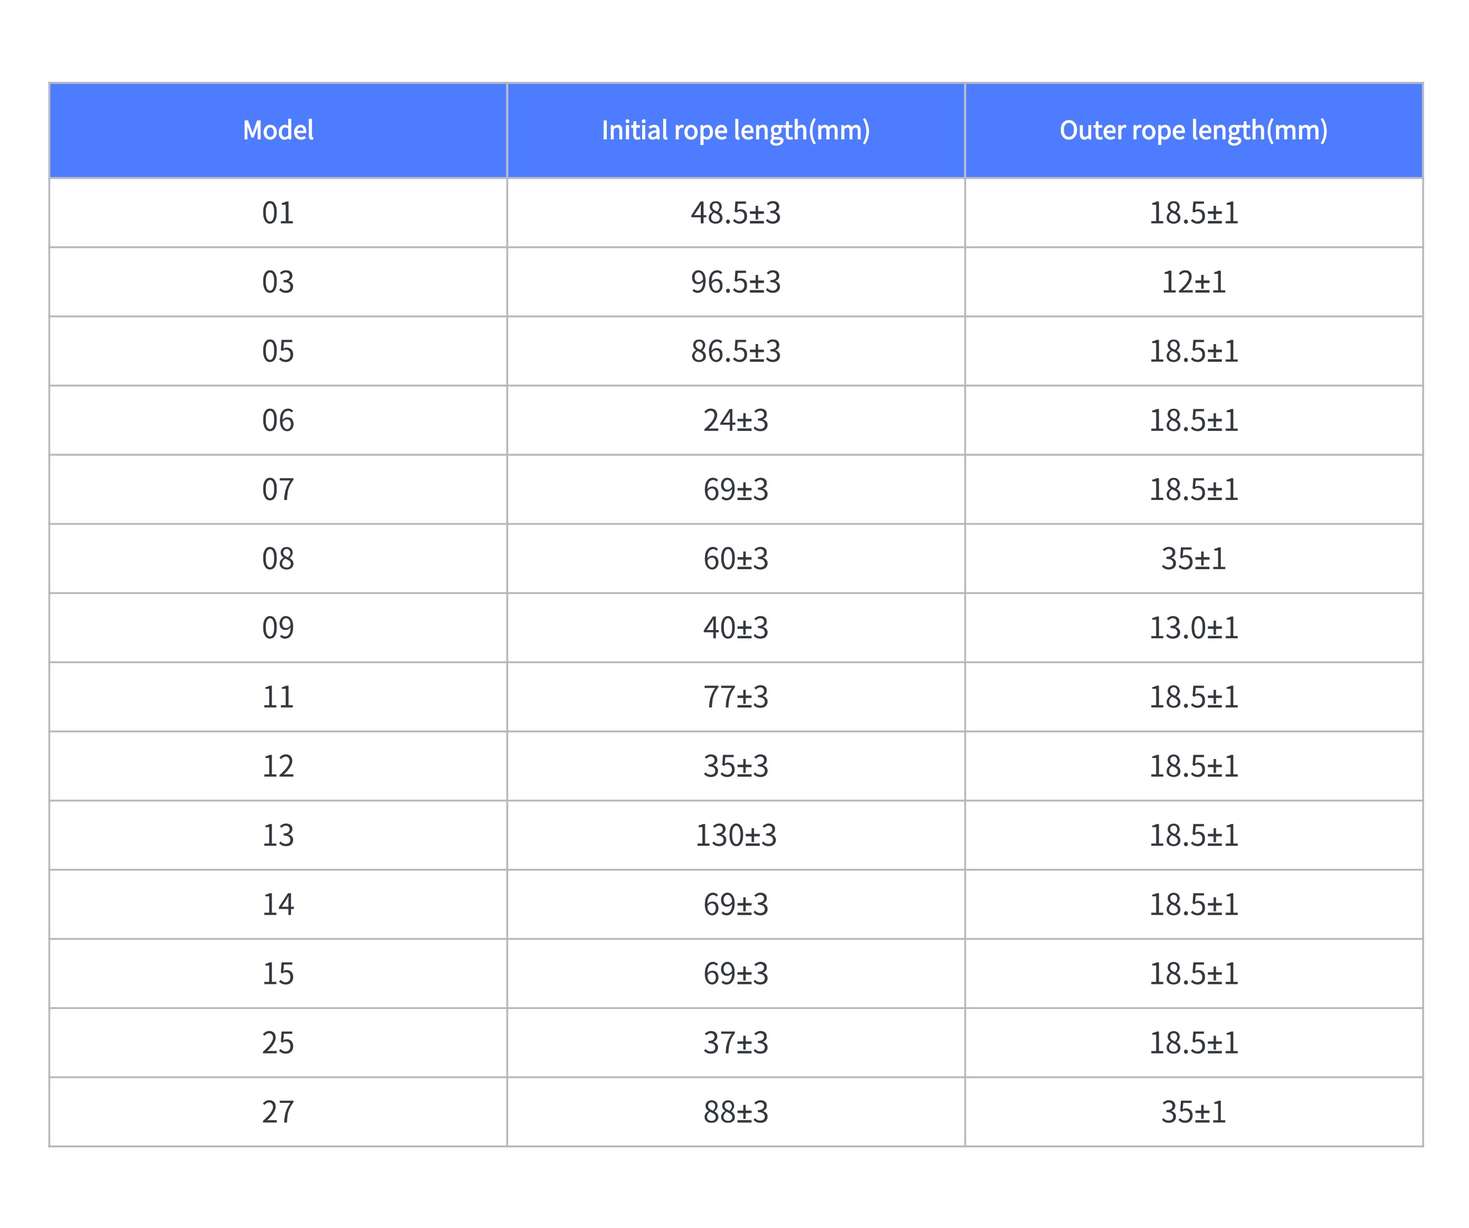
Task: Select the 86.5±3 cell
Action: coord(736,351)
